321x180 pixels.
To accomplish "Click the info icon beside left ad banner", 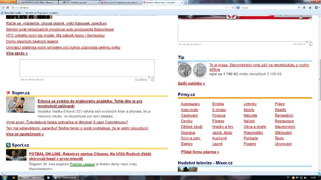I will [x=152, y=79].
